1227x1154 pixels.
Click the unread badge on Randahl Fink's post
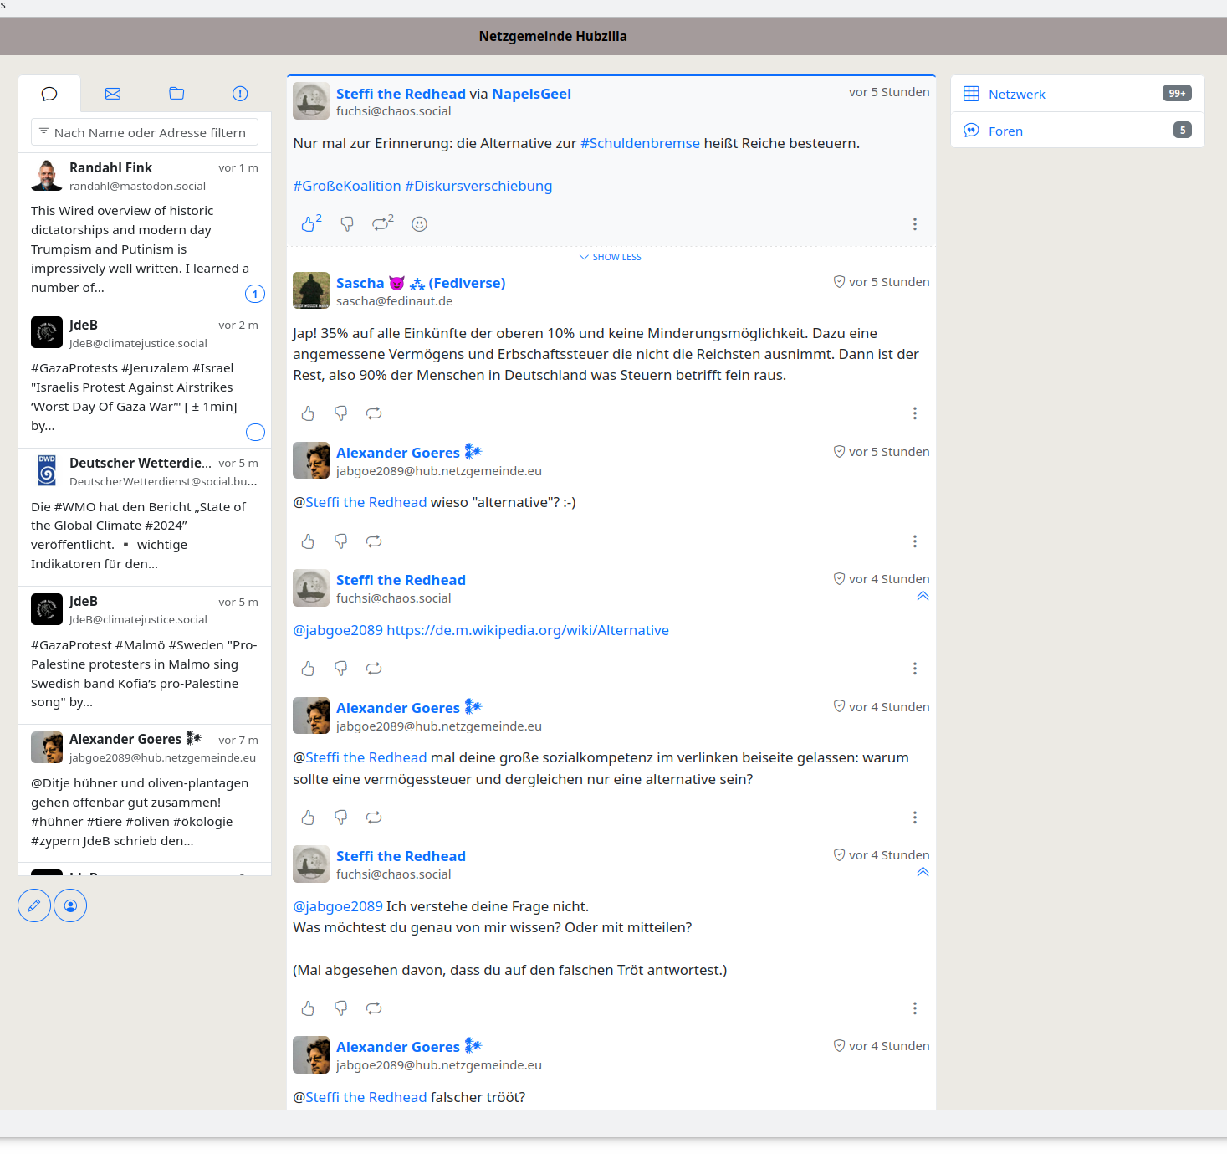click(255, 294)
